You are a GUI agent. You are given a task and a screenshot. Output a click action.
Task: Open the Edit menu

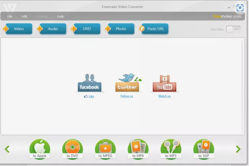[24, 17]
